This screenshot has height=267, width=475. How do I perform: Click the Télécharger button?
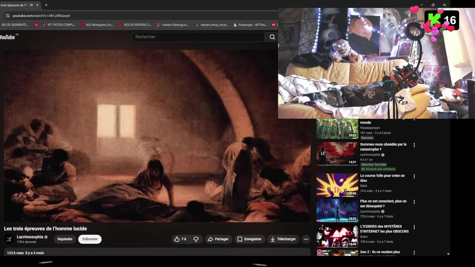point(283,239)
